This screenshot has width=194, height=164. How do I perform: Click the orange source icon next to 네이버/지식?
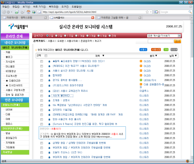pyautogui.click(x=141, y=80)
